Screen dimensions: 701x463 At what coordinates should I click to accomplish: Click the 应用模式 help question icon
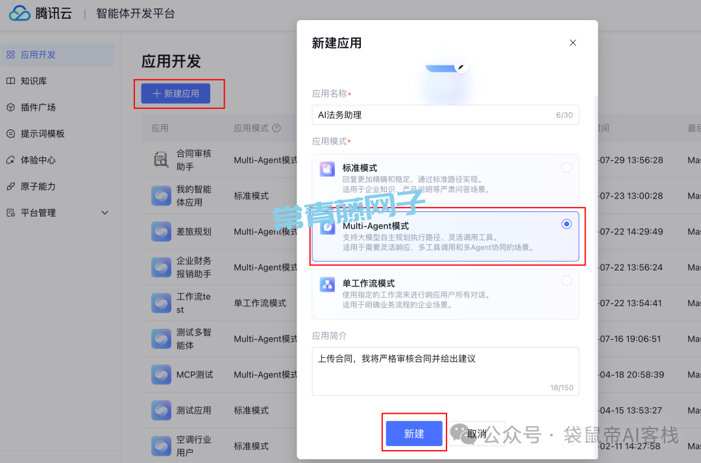click(x=277, y=128)
